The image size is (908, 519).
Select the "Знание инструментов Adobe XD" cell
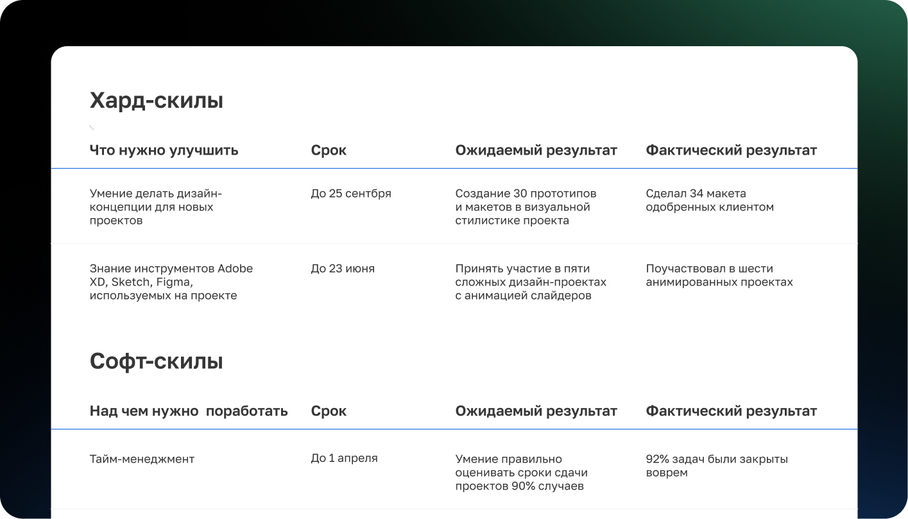coord(171,282)
